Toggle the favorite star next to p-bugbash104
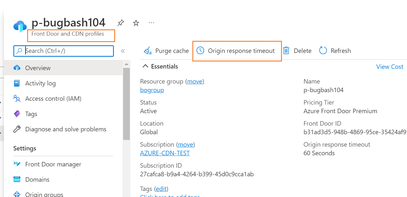This screenshot has width=407, height=197. 136,23
